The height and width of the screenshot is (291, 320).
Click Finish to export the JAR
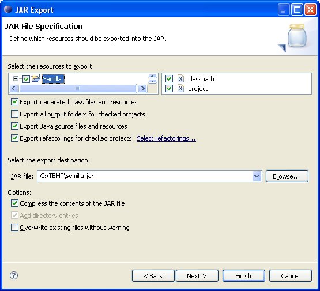tap(243, 276)
